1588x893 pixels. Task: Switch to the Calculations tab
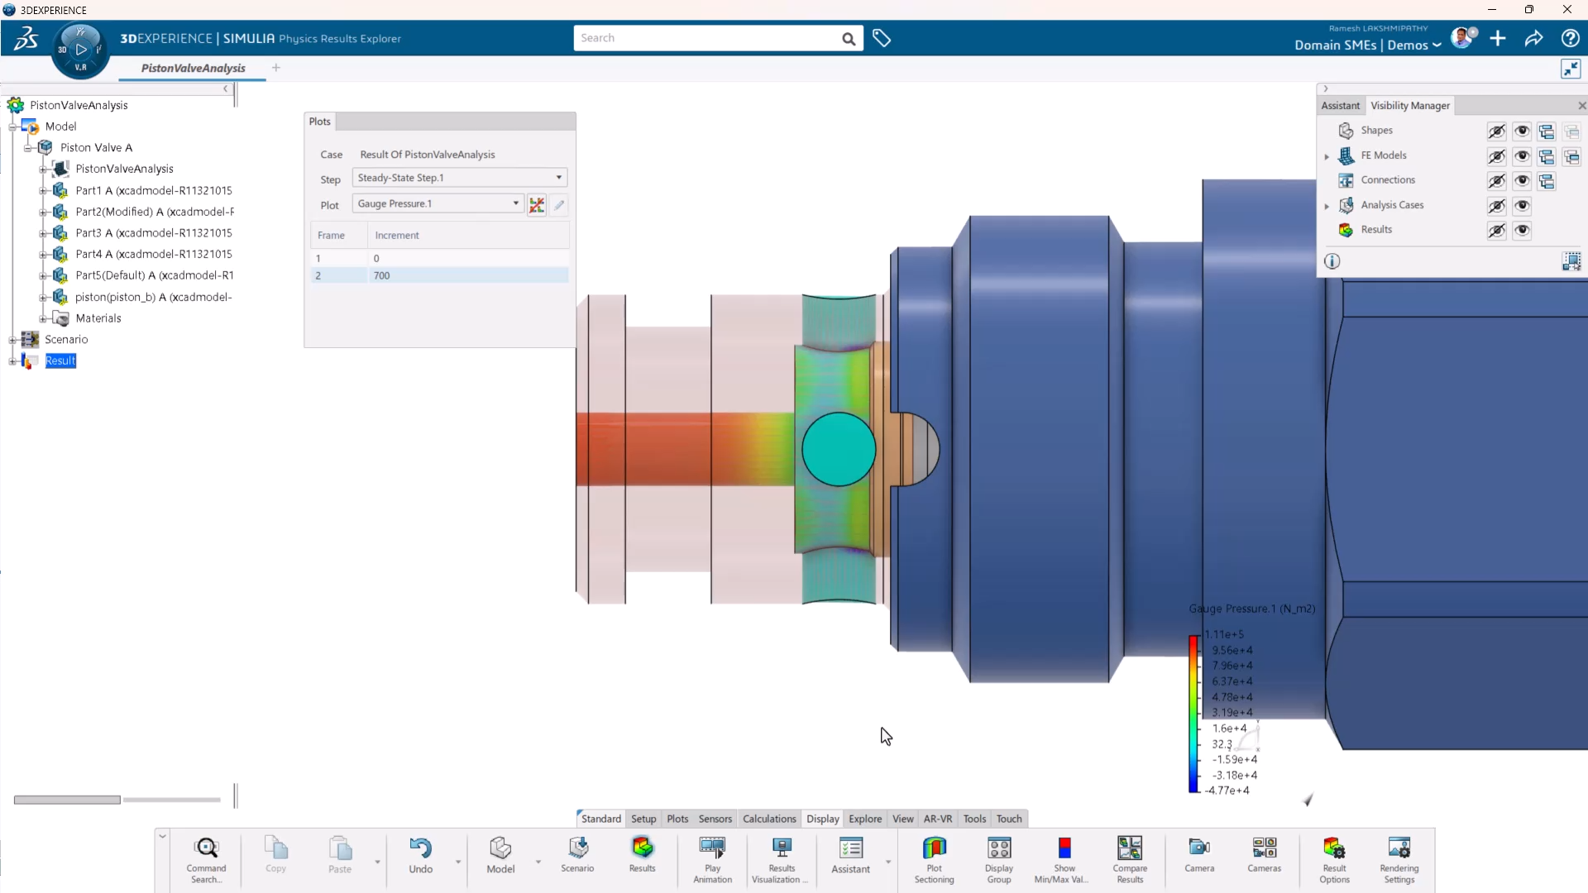pyautogui.click(x=769, y=819)
